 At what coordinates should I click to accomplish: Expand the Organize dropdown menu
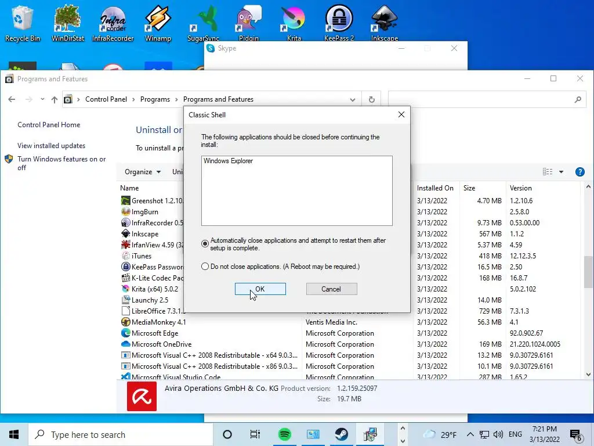pyautogui.click(x=143, y=172)
